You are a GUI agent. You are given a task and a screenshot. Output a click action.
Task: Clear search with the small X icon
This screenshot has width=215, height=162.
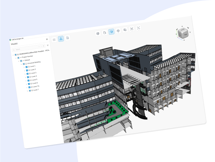[x=43, y=46]
